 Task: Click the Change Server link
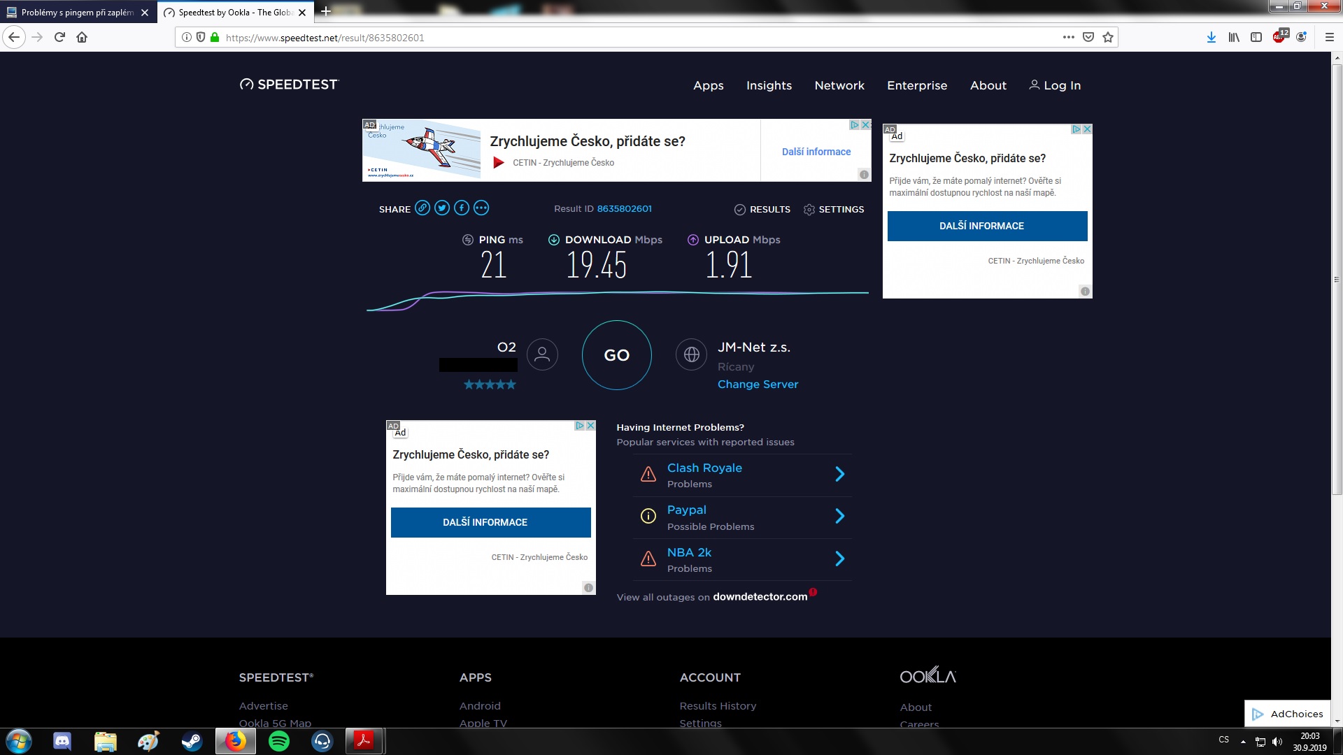pos(758,384)
